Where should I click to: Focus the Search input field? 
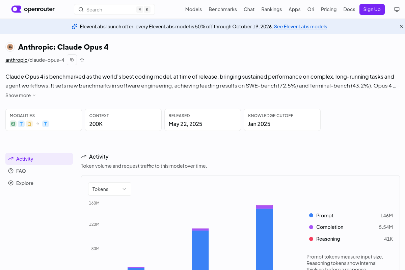(114, 9)
